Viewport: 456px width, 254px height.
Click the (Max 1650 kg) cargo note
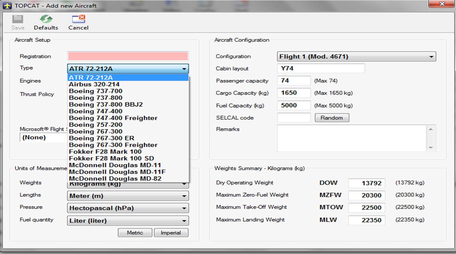[334, 93]
